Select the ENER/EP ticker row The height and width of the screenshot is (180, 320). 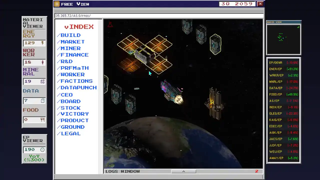(x=284, y=69)
